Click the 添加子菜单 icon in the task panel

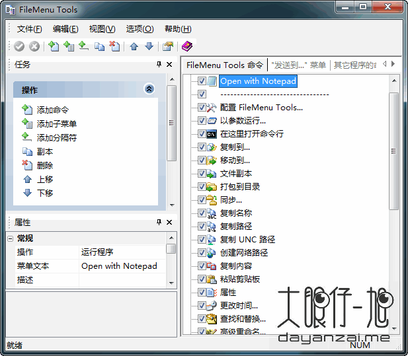coord(27,124)
